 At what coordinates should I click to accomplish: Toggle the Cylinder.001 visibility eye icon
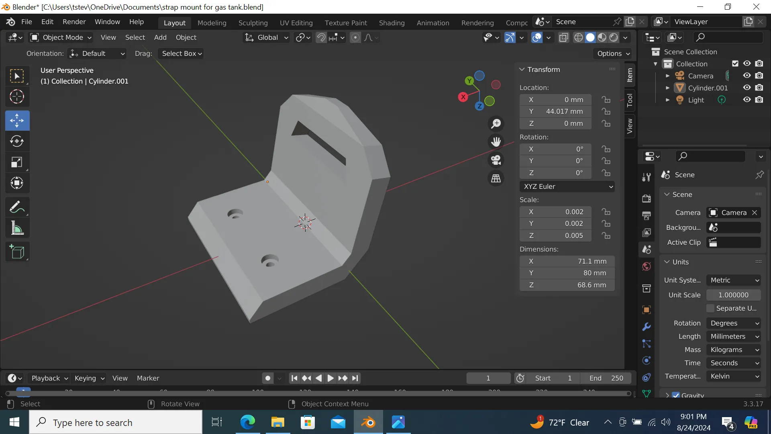pyautogui.click(x=747, y=88)
